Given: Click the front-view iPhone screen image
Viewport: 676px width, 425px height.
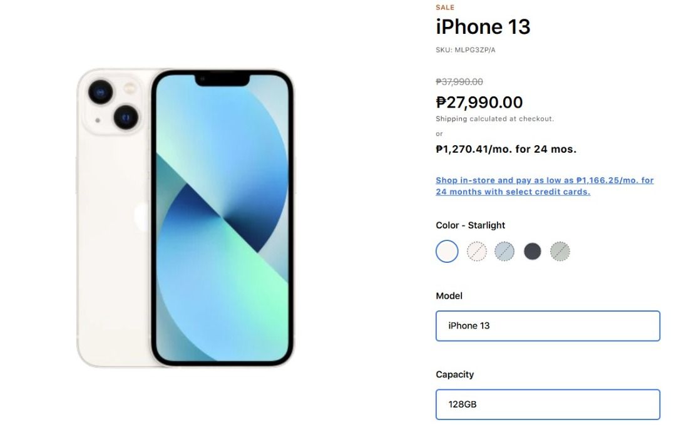Looking at the screenshot, I should [x=222, y=218].
